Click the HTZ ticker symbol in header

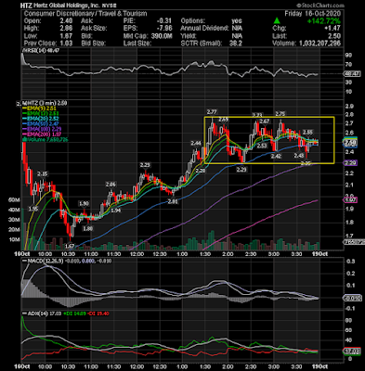click(x=25, y=6)
